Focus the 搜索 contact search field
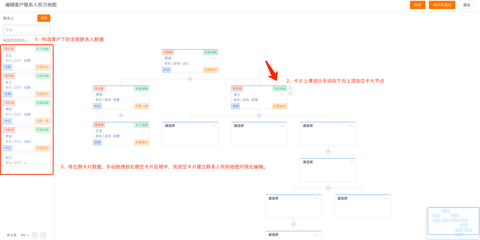Image resolution: width=480 pixels, height=240 pixels. tap(27, 30)
